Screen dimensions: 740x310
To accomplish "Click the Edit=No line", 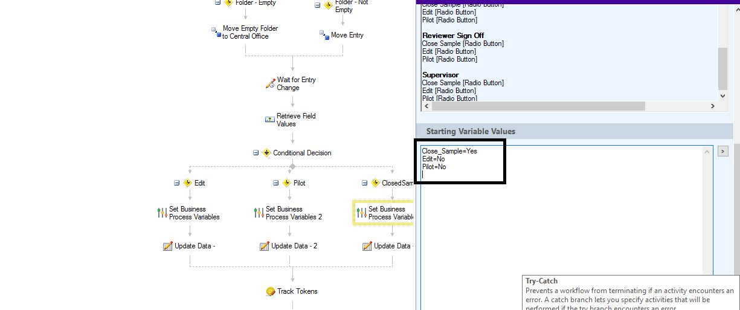I will click(x=433, y=159).
